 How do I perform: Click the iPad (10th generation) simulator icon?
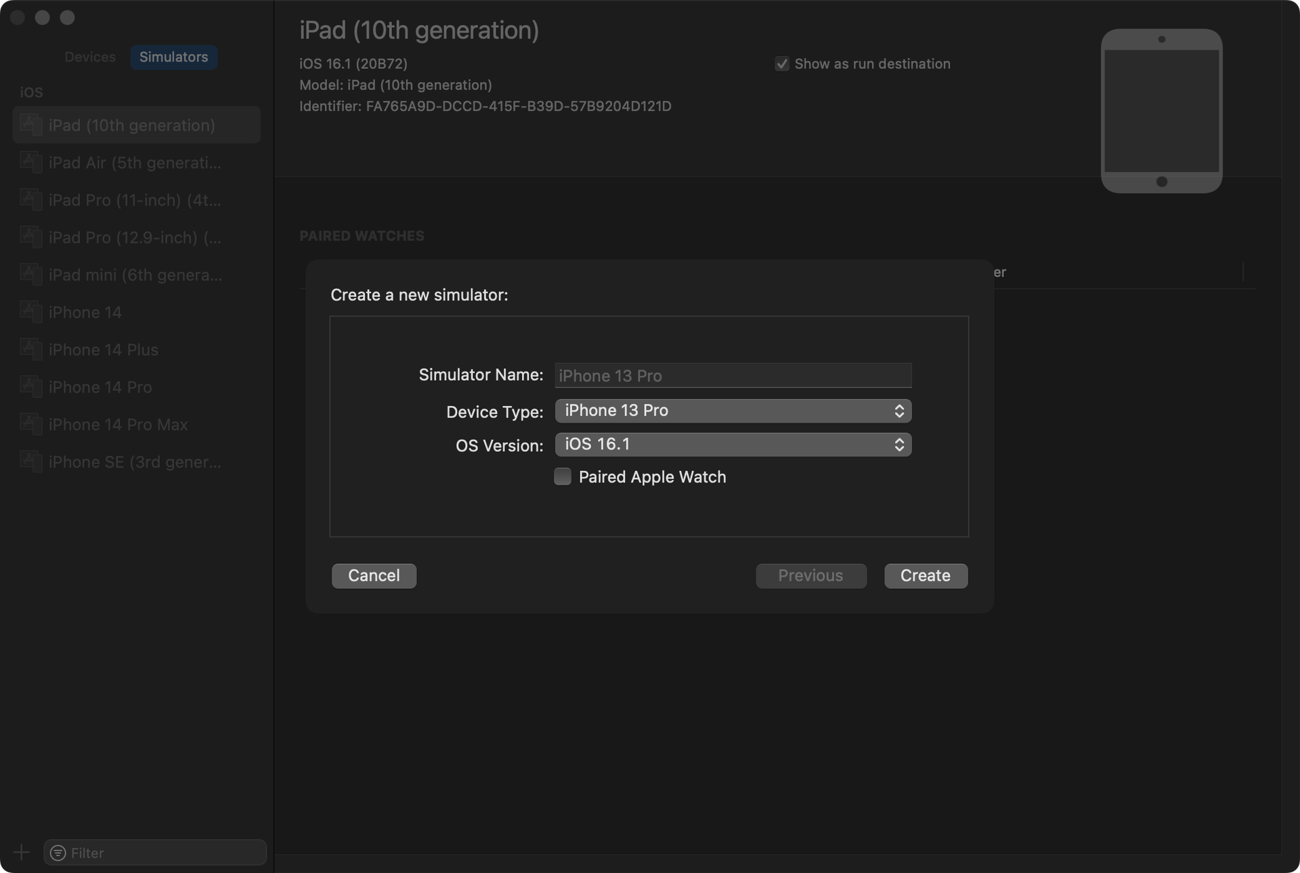coord(31,125)
